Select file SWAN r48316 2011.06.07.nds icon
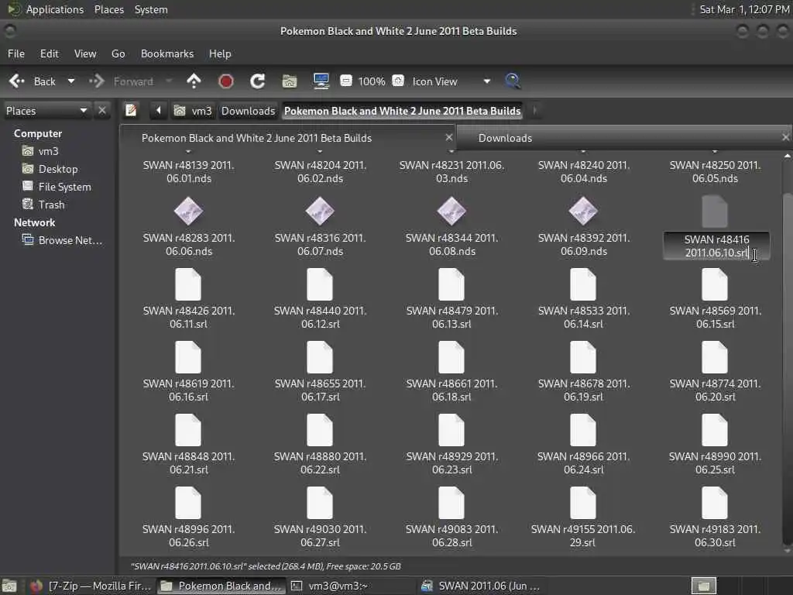This screenshot has width=793, height=595. coord(320,211)
